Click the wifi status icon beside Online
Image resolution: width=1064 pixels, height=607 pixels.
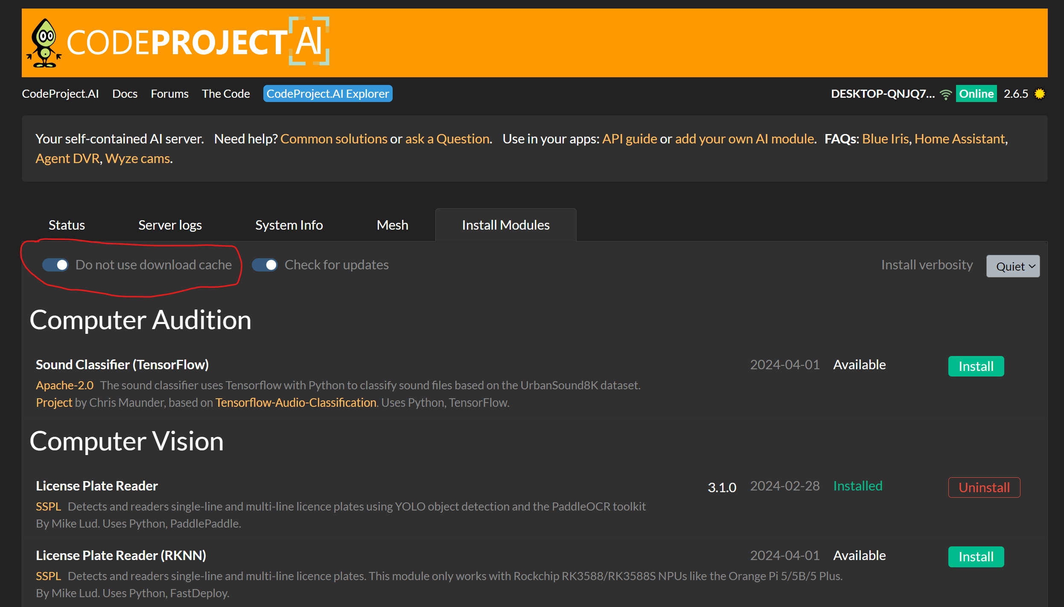coord(945,94)
